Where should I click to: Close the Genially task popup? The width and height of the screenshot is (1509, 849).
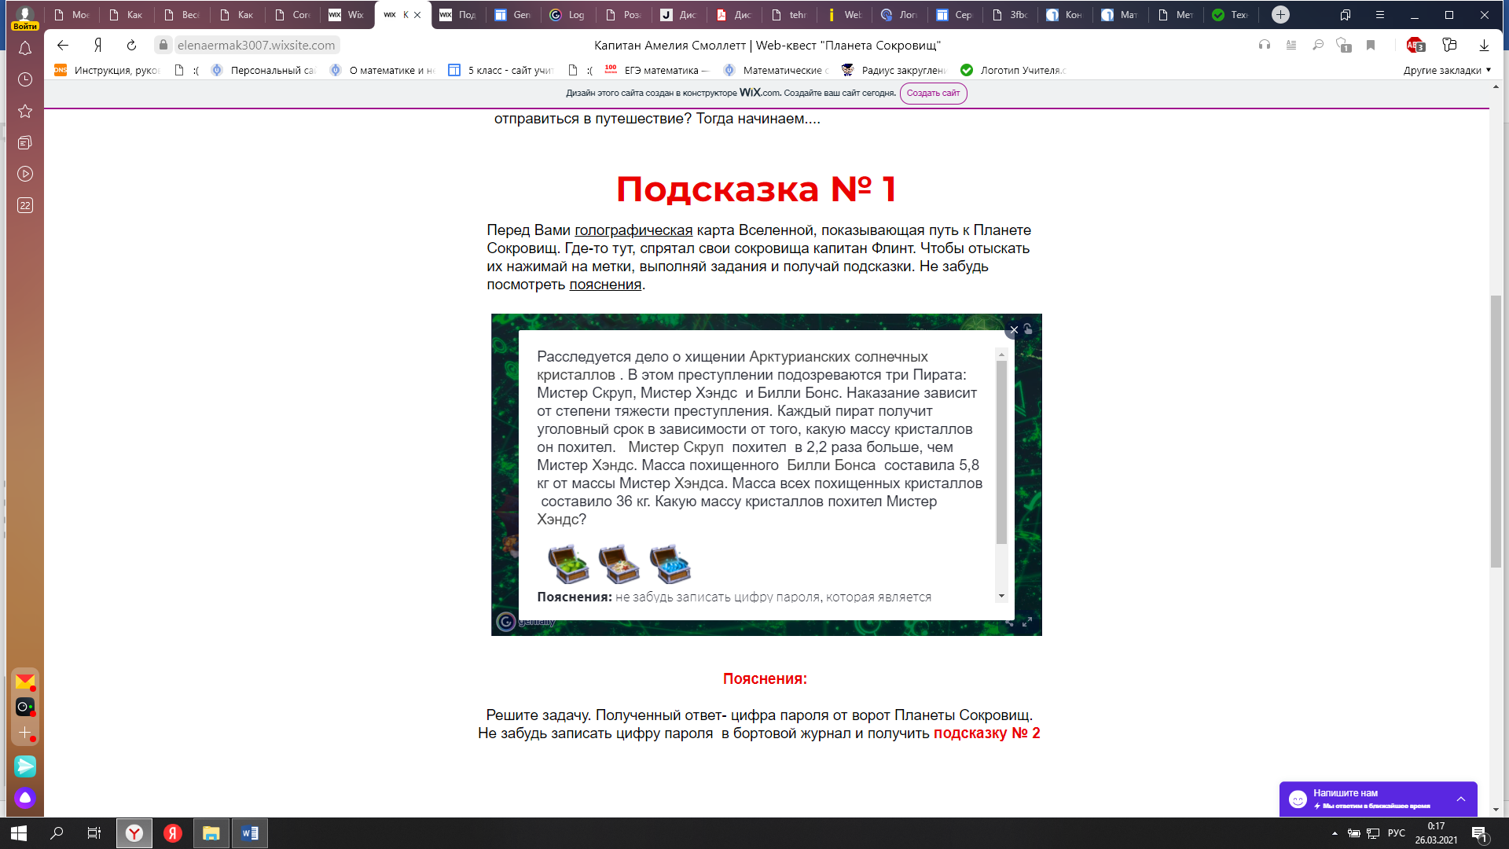pyautogui.click(x=1014, y=330)
